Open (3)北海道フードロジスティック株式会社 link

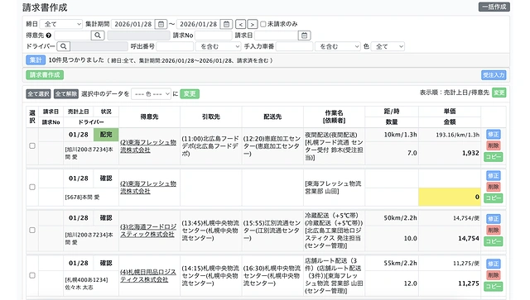click(148, 231)
